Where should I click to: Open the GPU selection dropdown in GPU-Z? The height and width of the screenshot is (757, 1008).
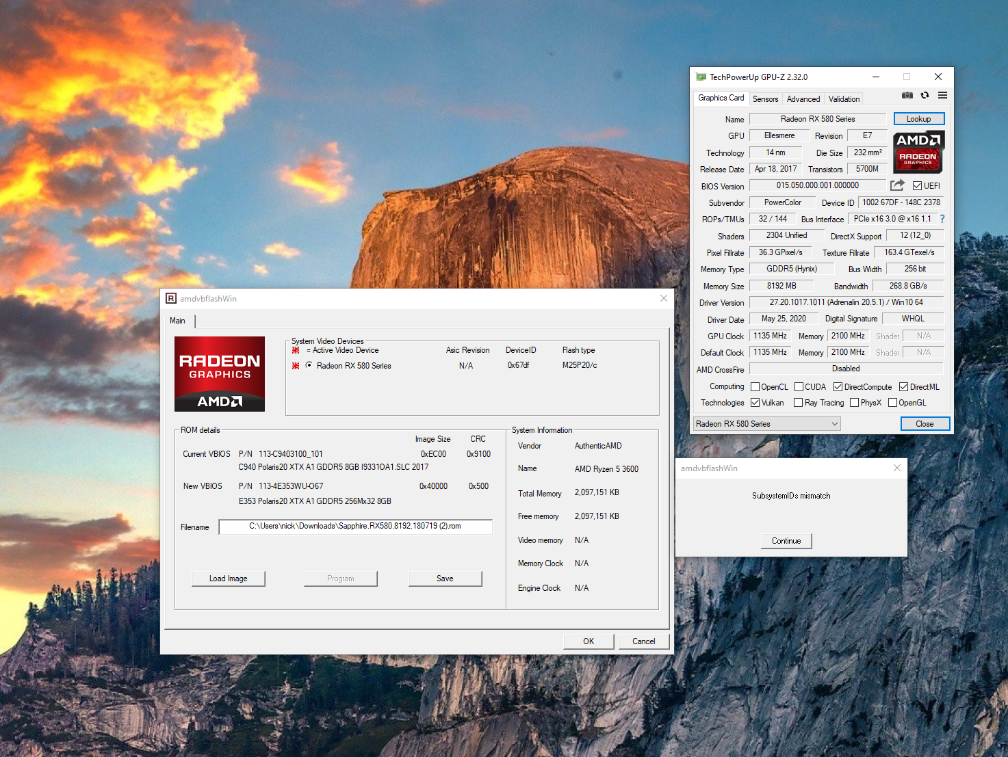click(766, 424)
